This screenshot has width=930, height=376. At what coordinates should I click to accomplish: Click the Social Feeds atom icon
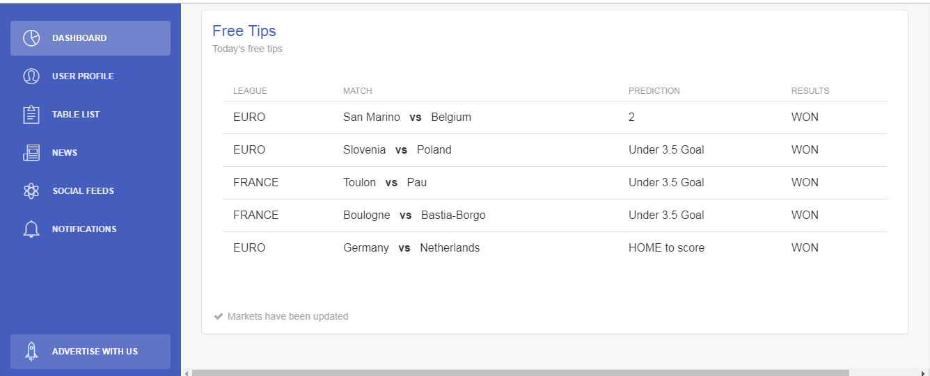pos(31,191)
